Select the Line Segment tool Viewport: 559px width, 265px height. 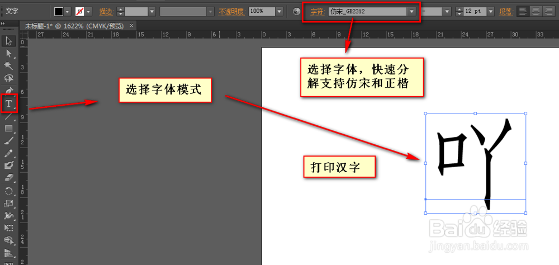[9, 116]
